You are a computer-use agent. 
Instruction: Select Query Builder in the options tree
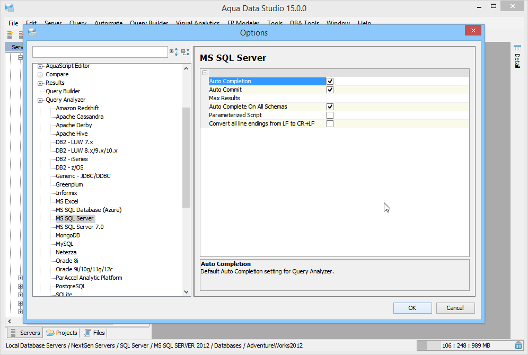[x=63, y=91]
